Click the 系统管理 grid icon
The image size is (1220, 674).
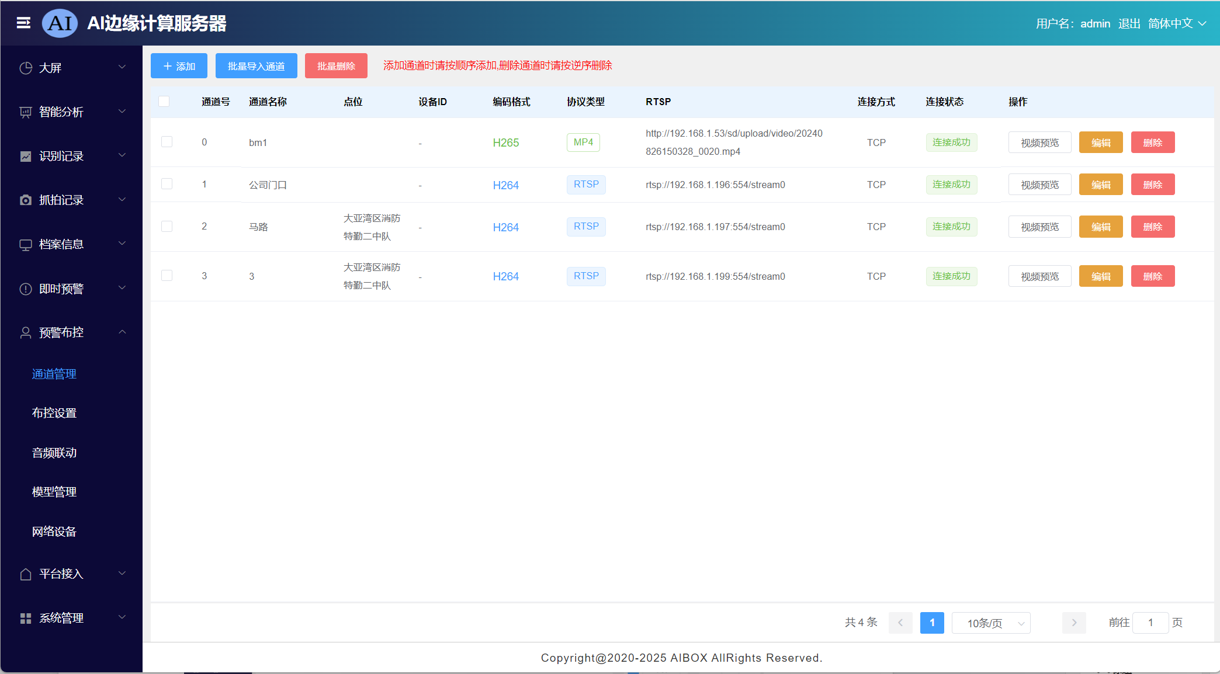click(x=26, y=618)
